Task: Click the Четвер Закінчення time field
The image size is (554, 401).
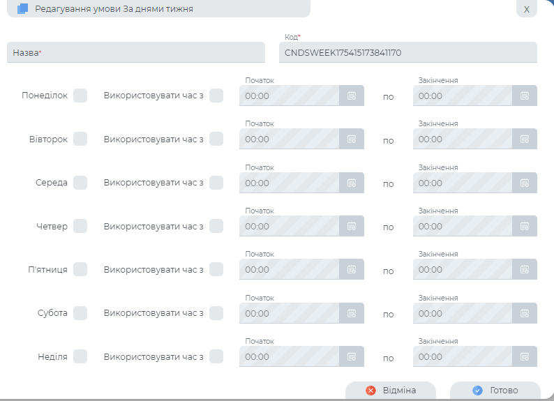Action: [x=463, y=226]
